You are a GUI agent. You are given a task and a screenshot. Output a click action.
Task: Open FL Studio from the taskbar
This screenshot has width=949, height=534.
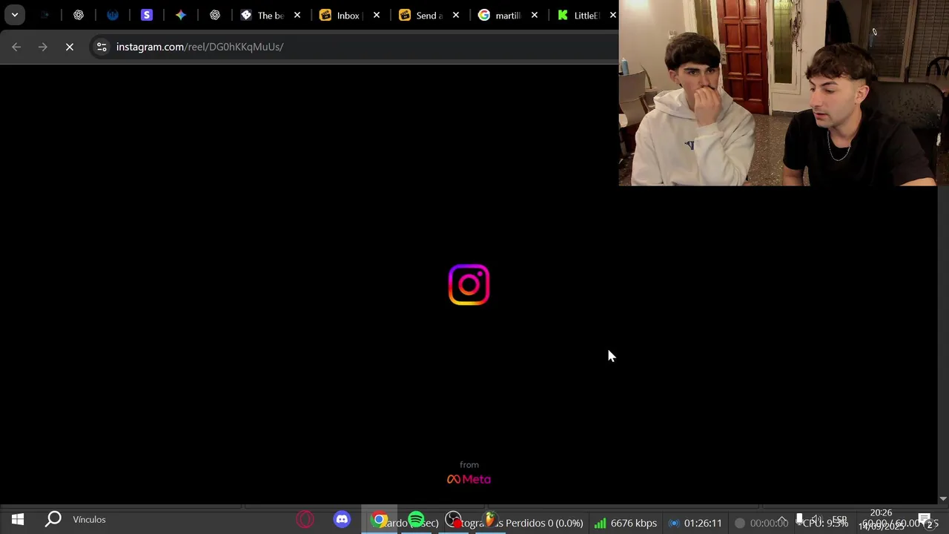490,520
